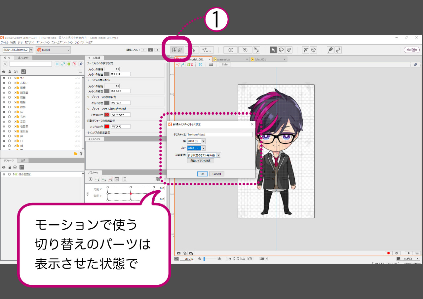The width and height of the screenshot is (423, 299).
Task: Switch to the ログ tab
Action: [23, 161]
